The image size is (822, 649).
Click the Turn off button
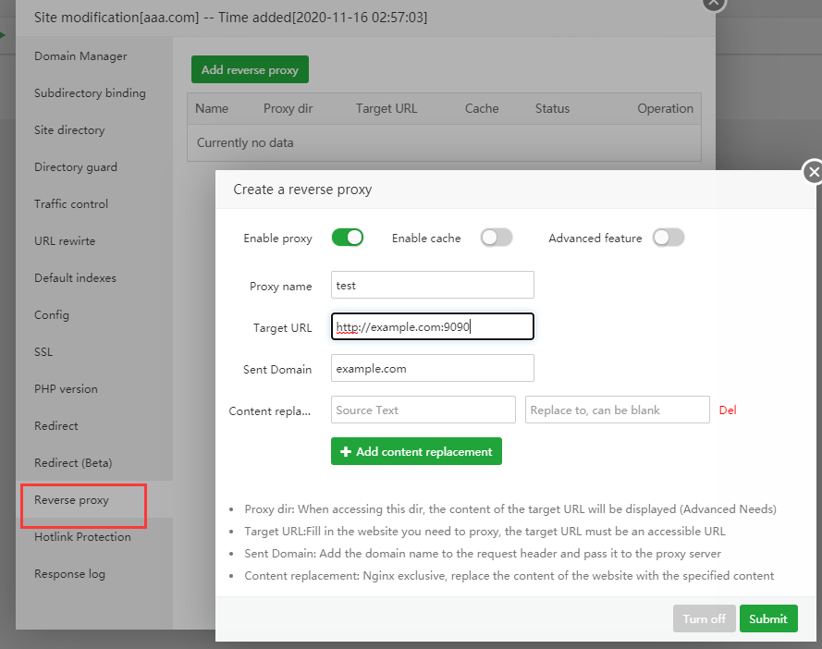pos(704,618)
